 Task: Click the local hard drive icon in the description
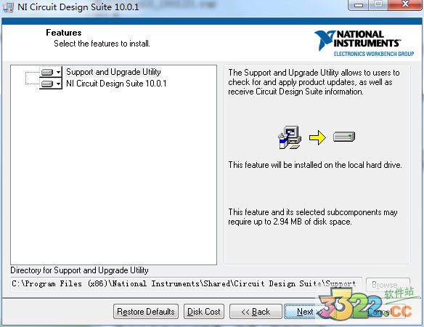pyautogui.click(x=344, y=137)
